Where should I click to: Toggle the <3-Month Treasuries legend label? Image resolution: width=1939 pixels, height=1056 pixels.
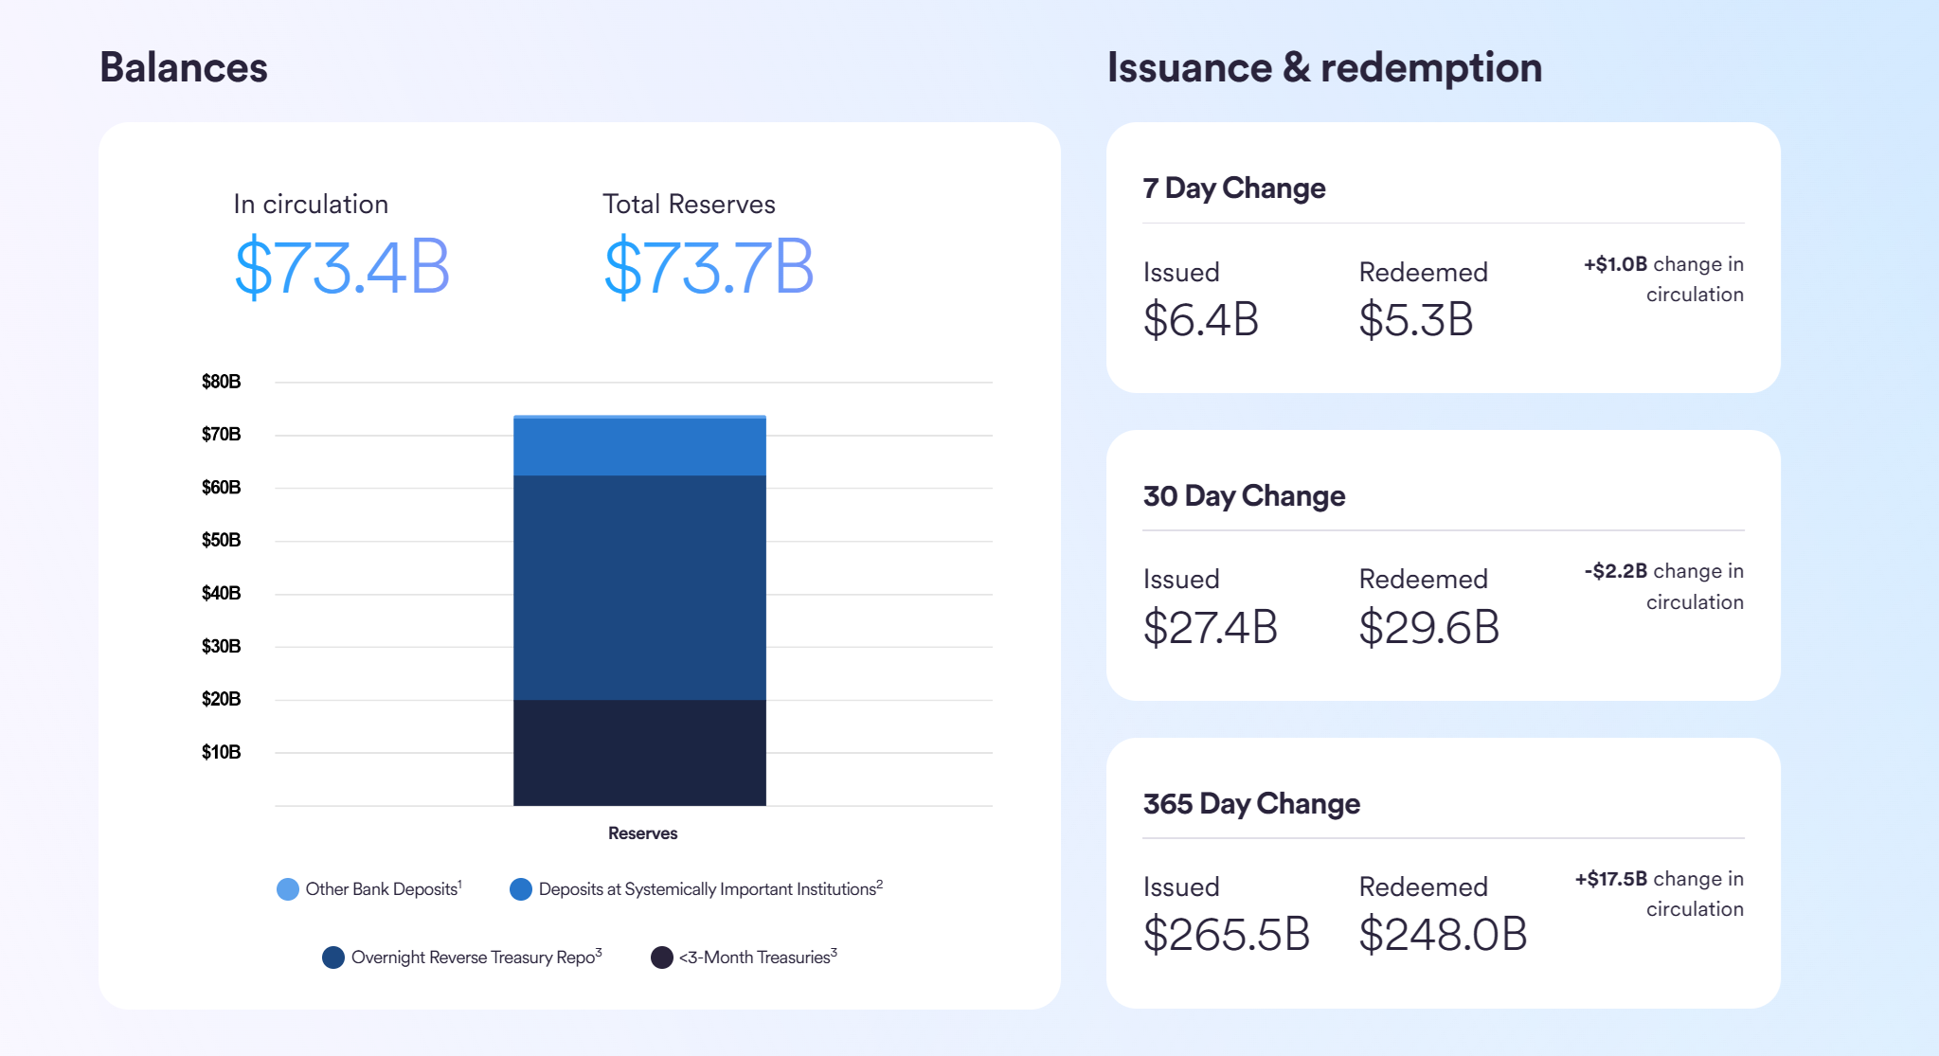(755, 958)
